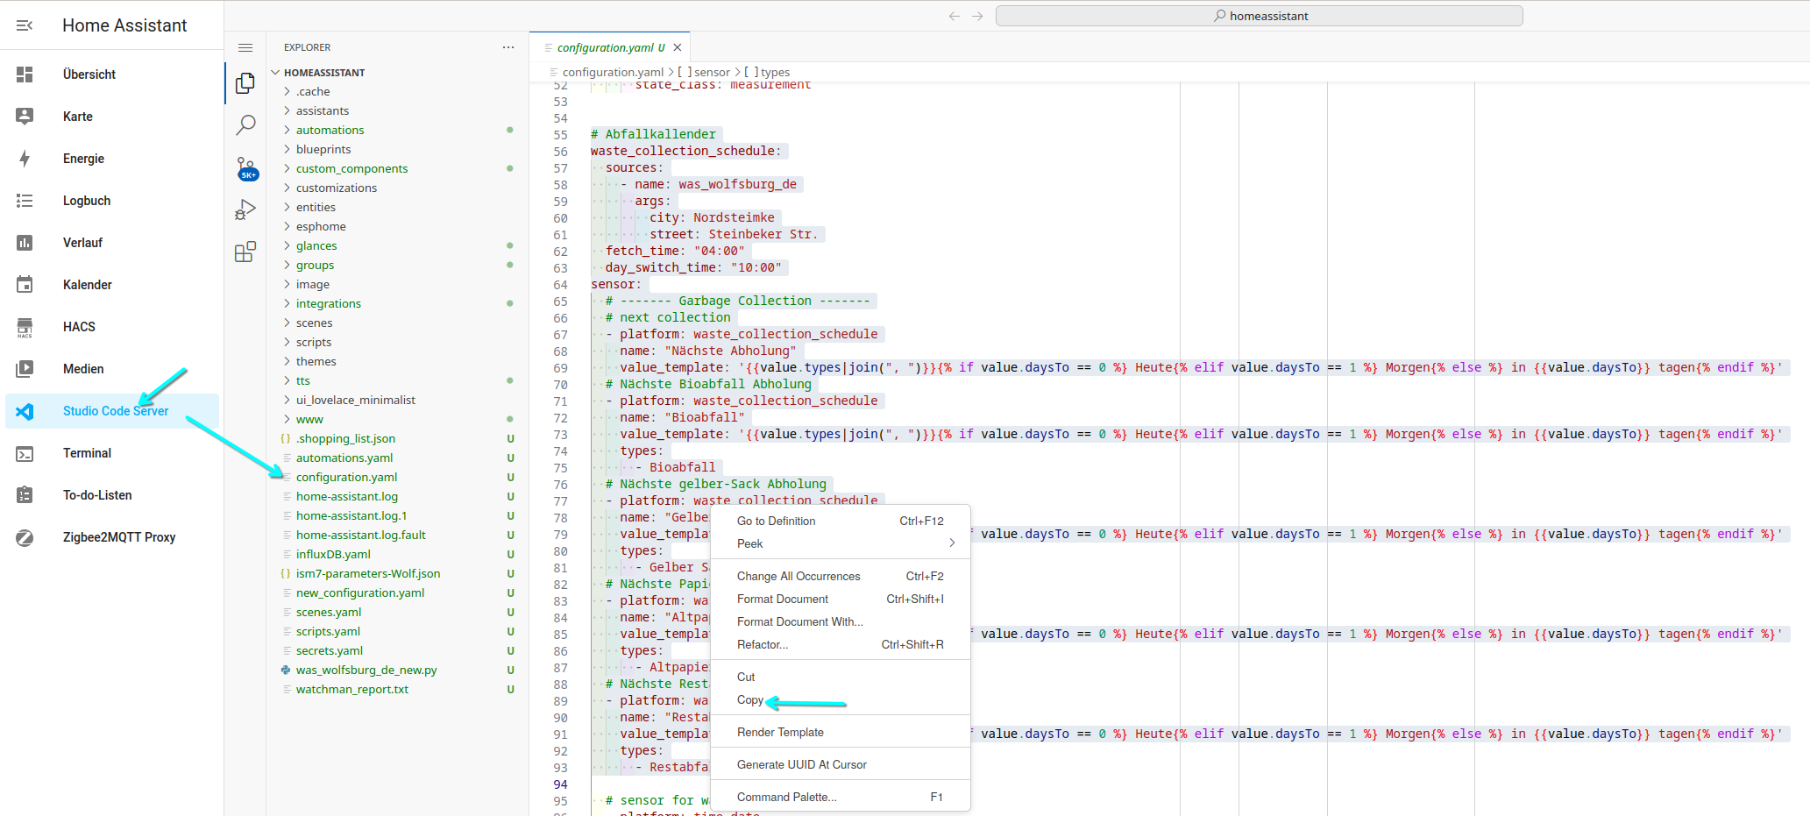Viewport: 1810px width, 816px height.
Task: Open HACS from the sidebar
Action: [x=79, y=327]
